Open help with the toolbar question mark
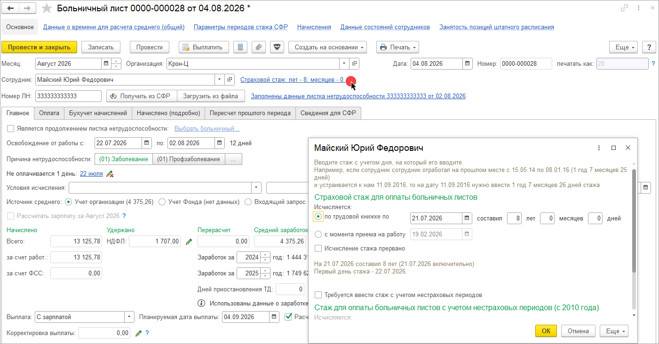This screenshot has height=344, width=659. 649,47
